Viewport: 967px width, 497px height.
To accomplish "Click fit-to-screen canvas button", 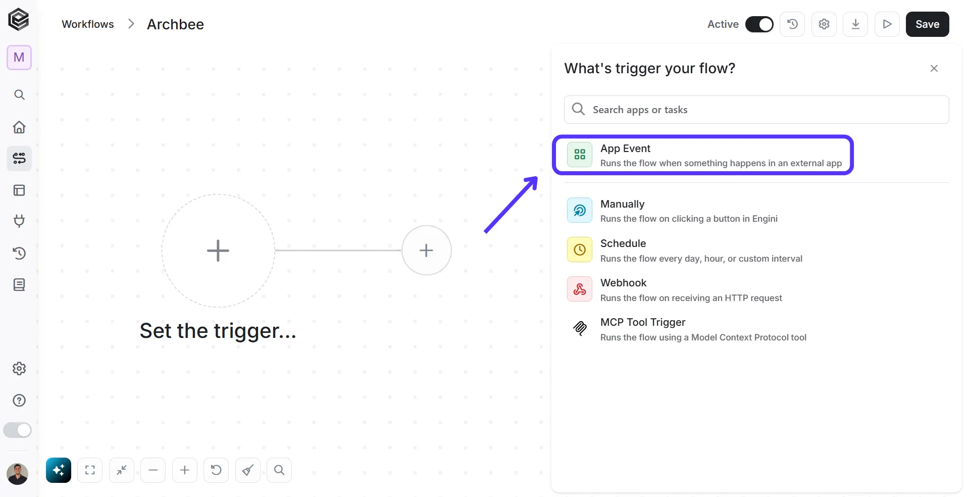I will click(90, 470).
